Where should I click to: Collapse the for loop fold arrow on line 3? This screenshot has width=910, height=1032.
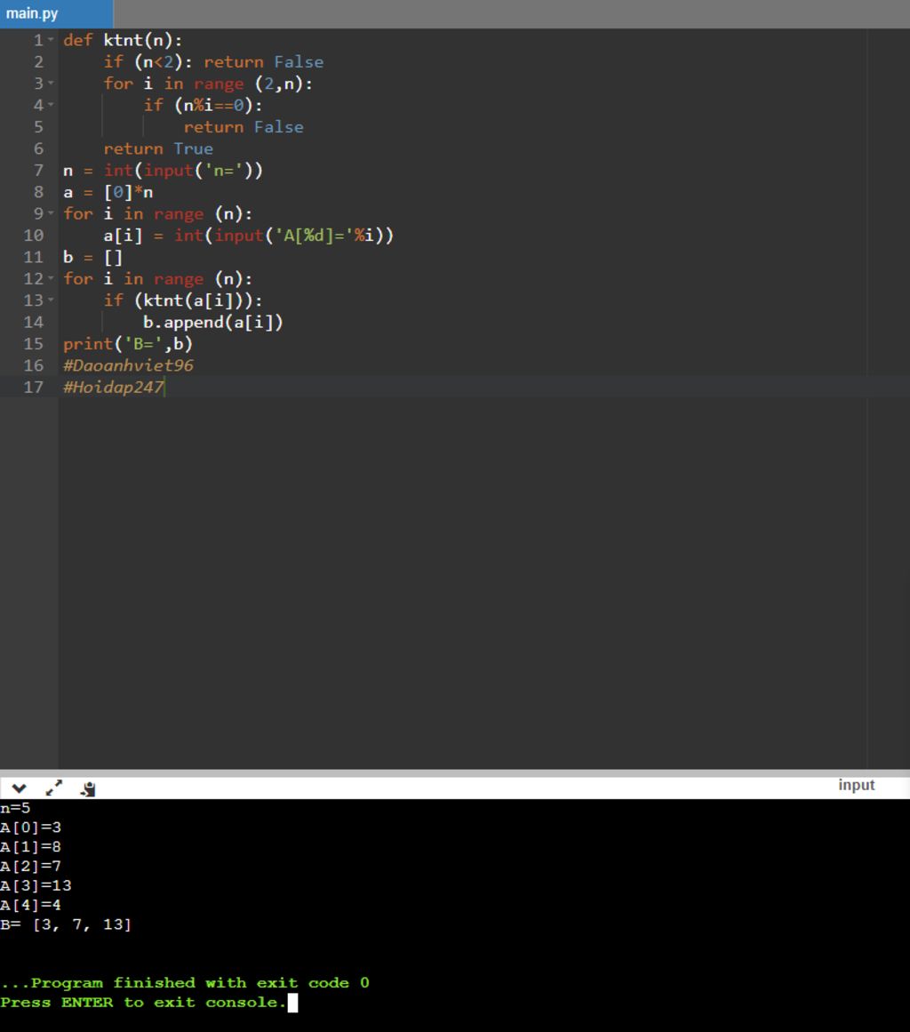click(x=51, y=84)
